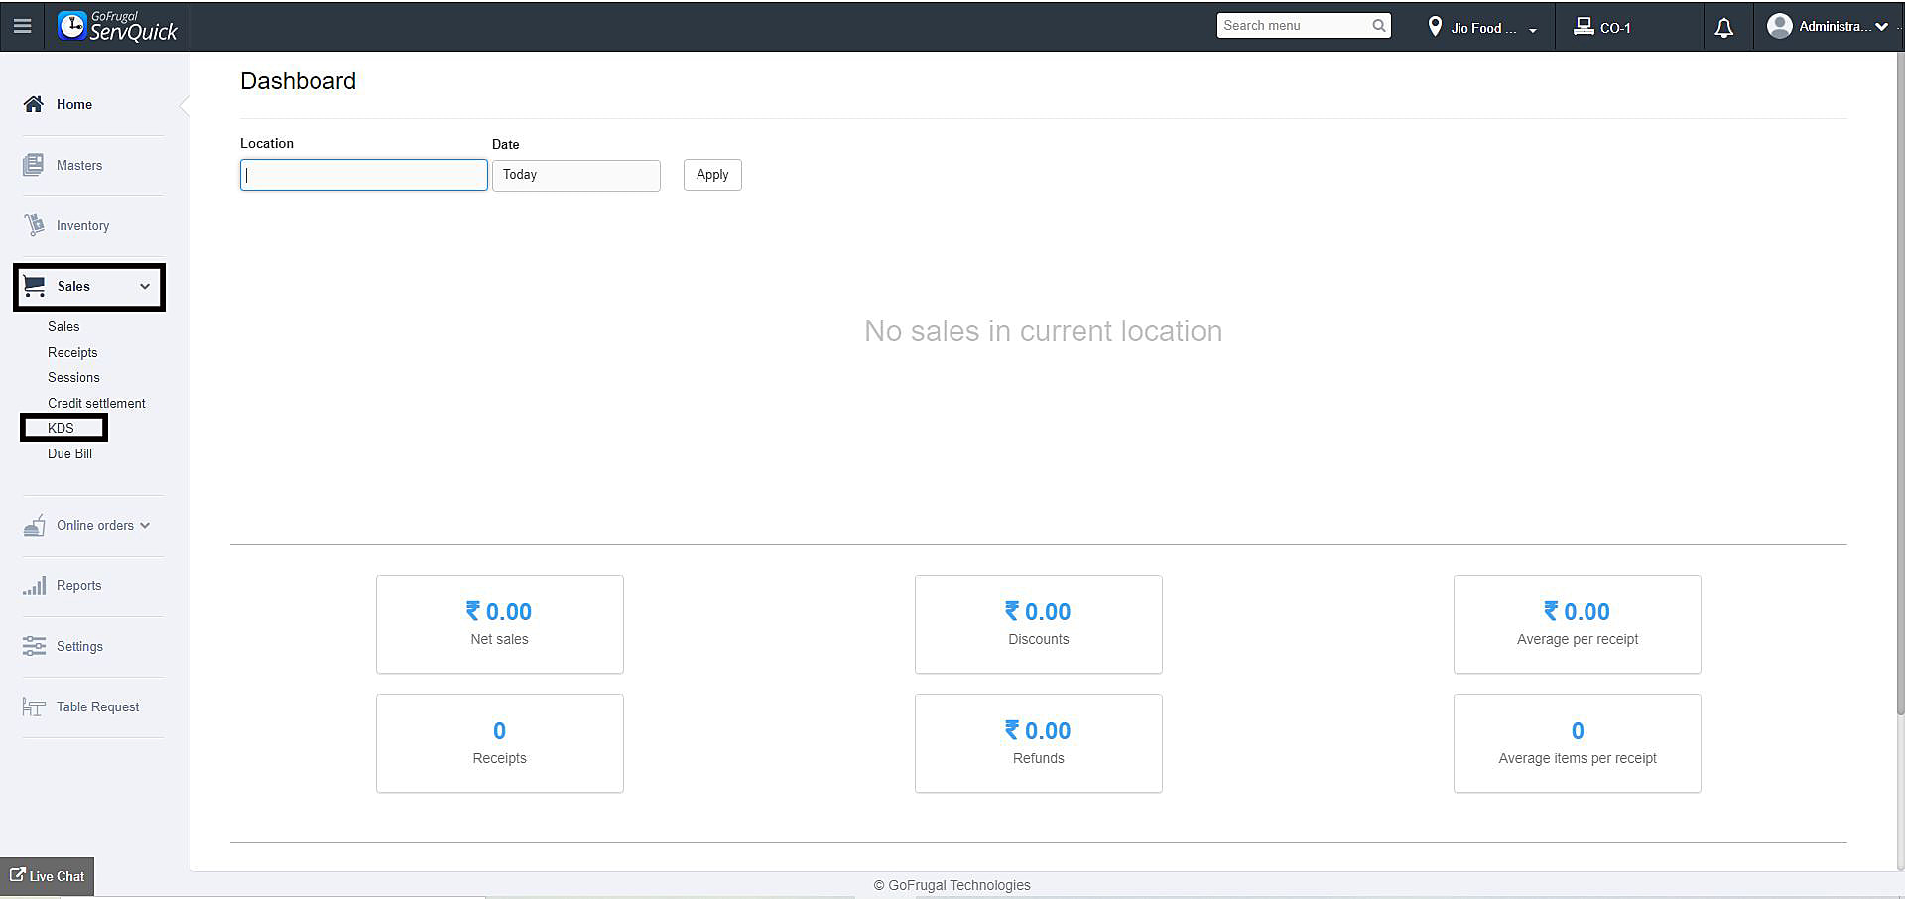
Task: Click the hamburger menu icon
Action: (x=22, y=26)
